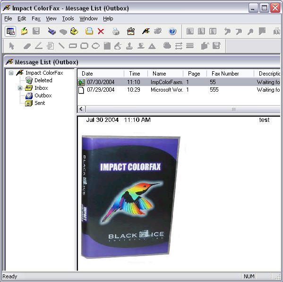Screen dimensions: 283x282
Task: Open the Edit menu
Action: click(22, 18)
